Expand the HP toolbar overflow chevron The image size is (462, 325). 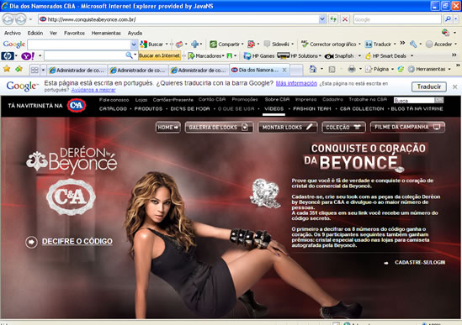pyautogui.click(x=454, y=55)
